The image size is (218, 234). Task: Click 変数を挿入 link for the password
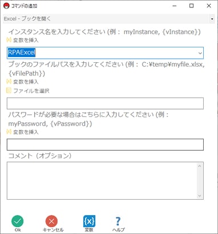(26, 132)
